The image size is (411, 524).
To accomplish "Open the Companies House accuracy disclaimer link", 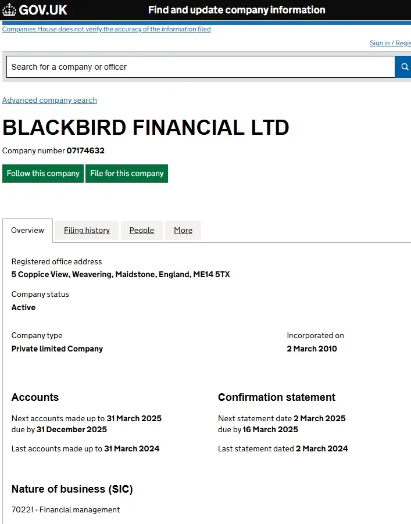I will 106,29.
